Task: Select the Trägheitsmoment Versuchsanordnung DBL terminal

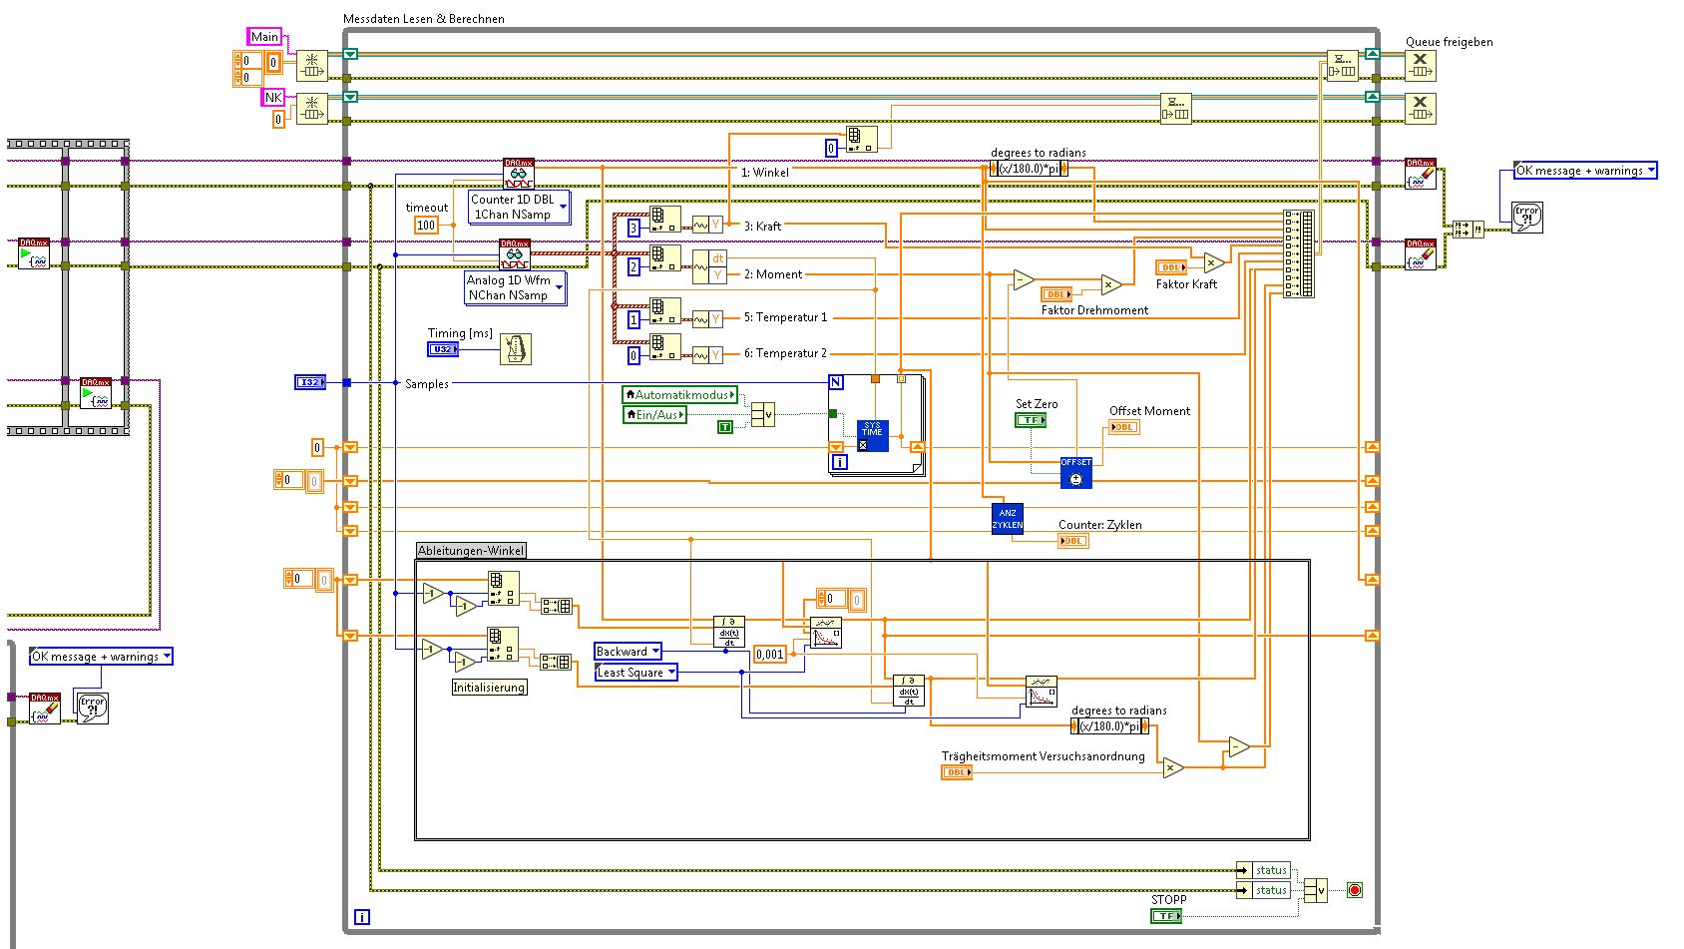Action: click(x=957, y=772)
